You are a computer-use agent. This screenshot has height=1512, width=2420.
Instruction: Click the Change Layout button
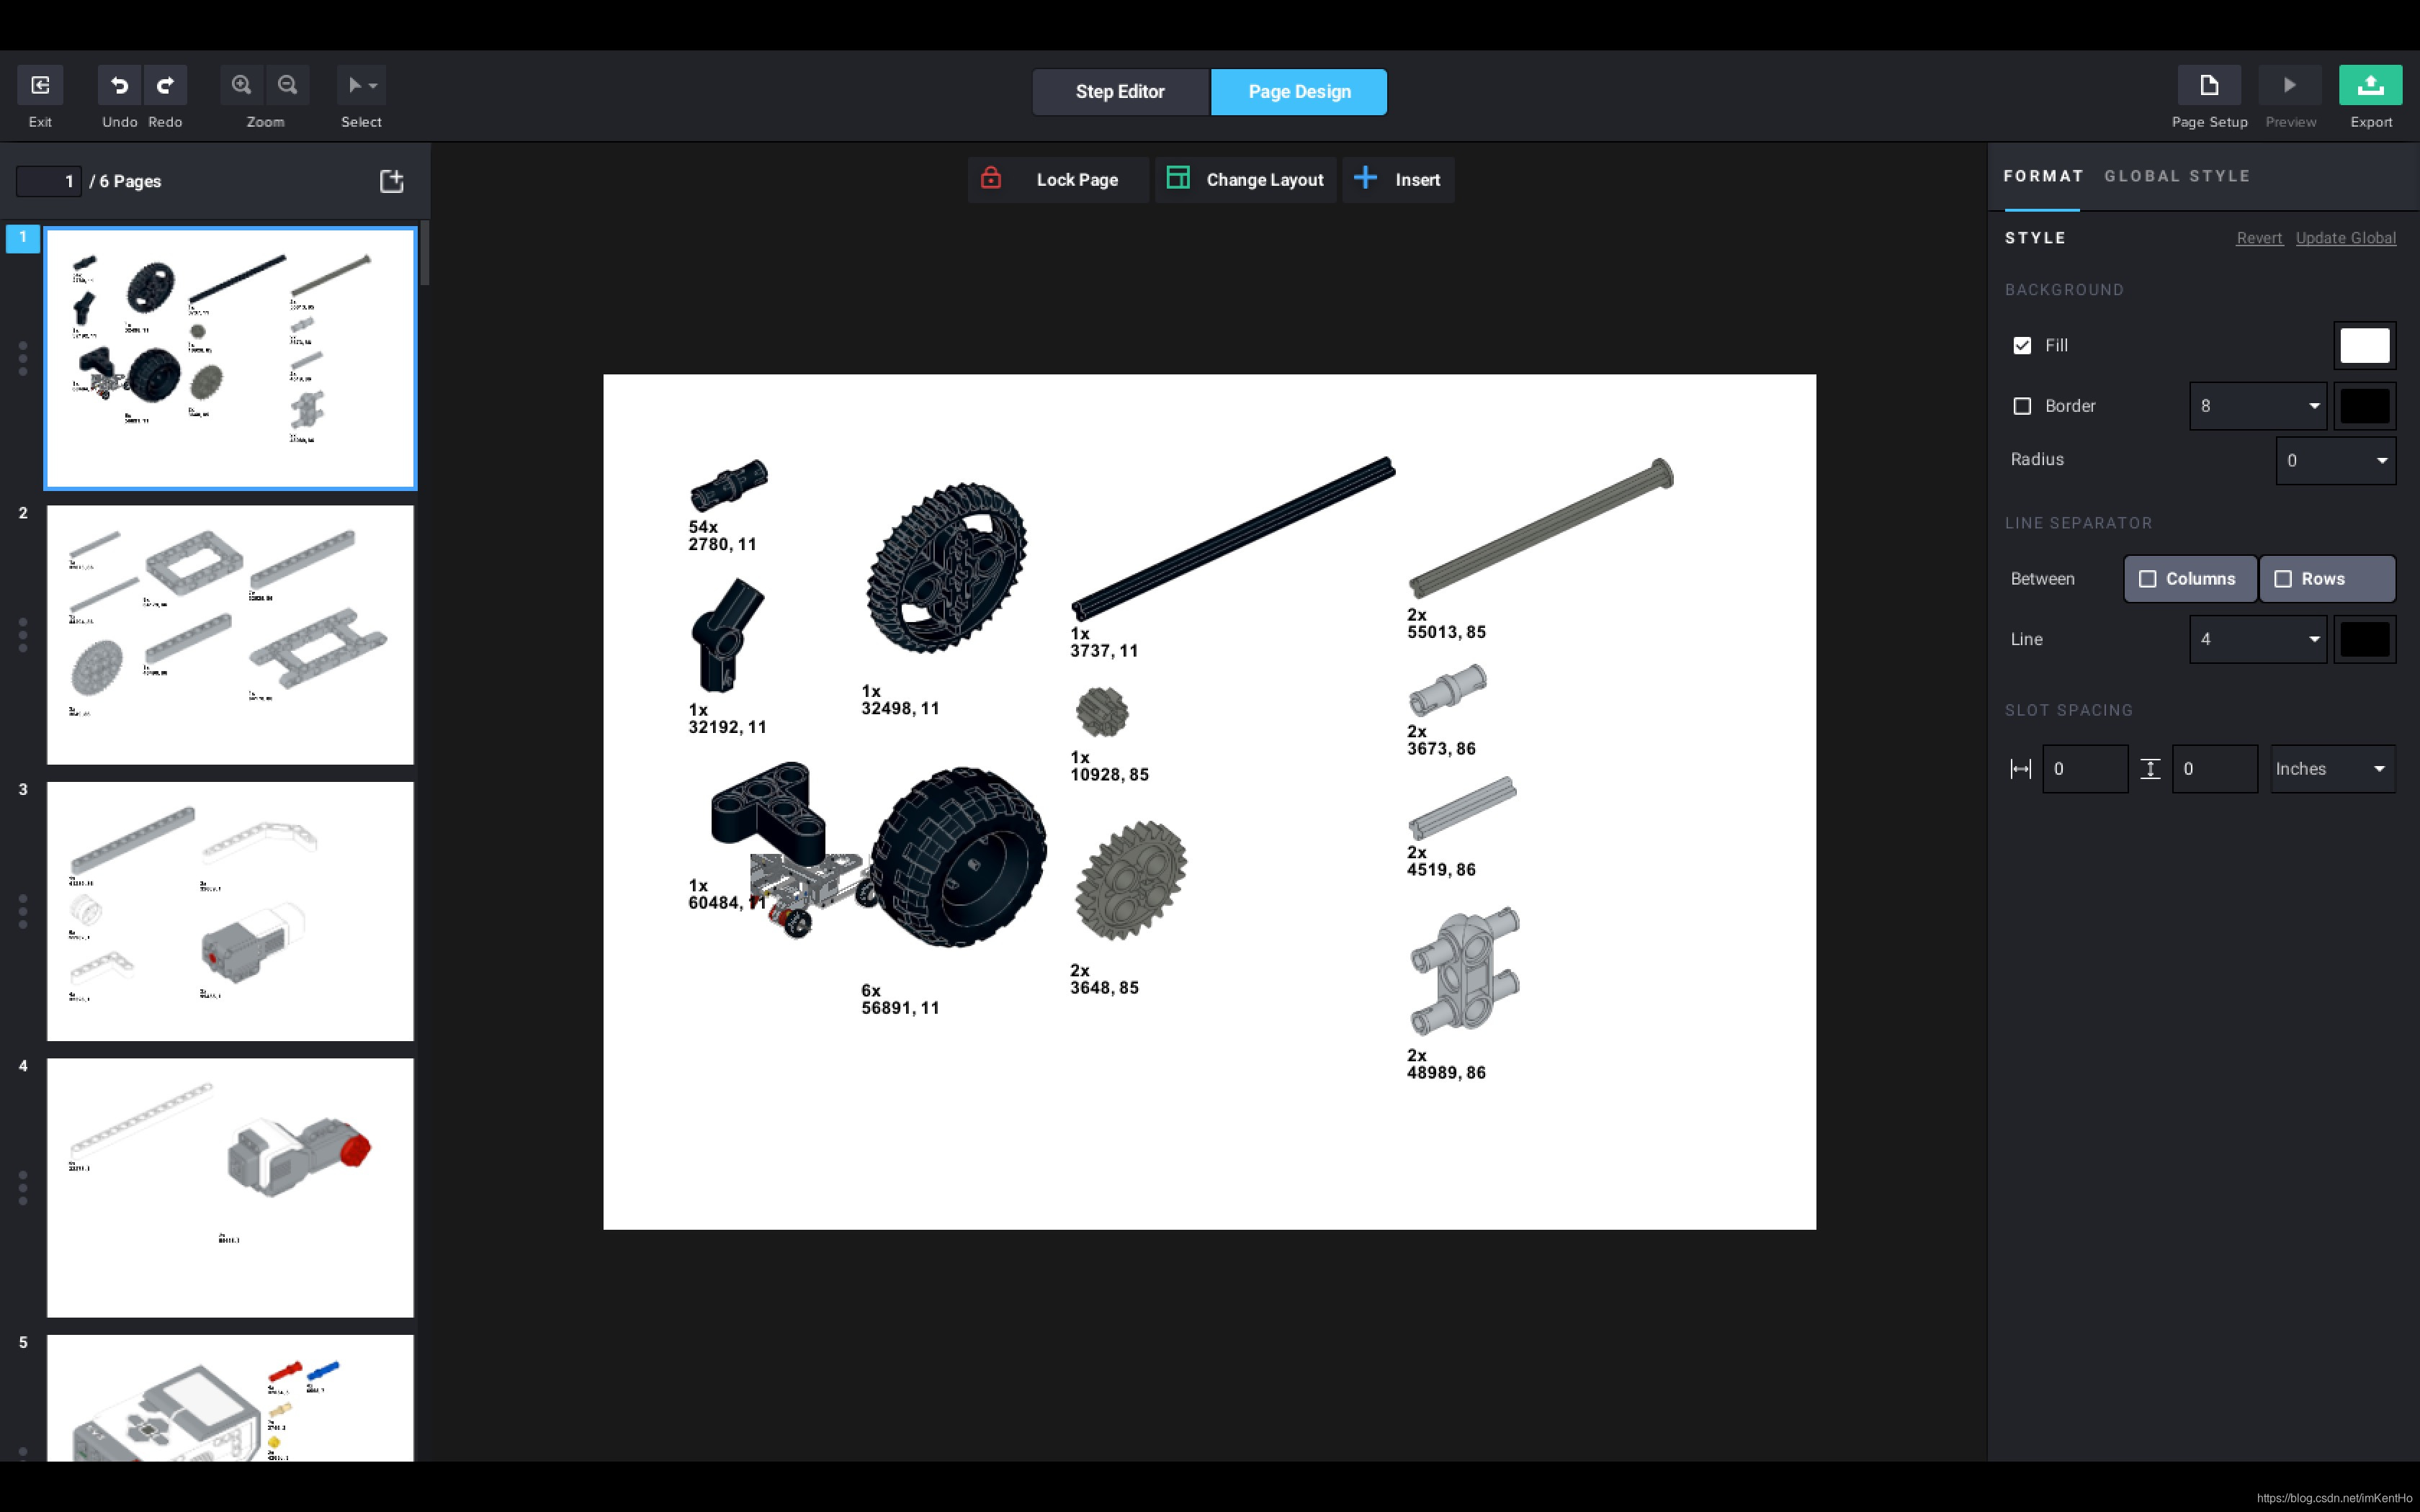point(1245,180)
